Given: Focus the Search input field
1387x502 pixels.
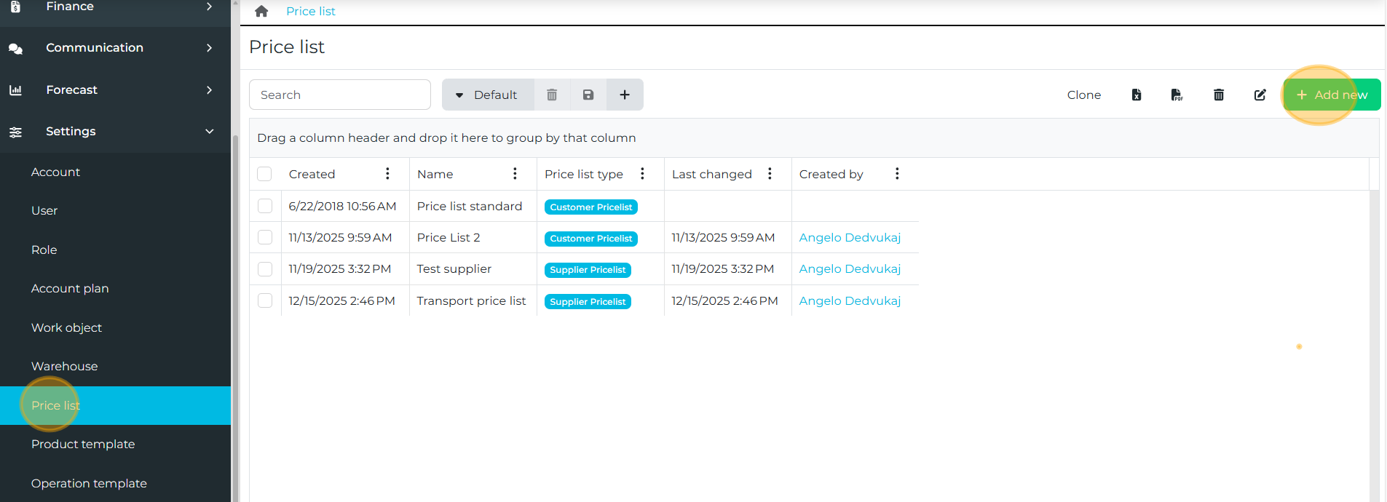Looking at the screenshot, I should point(340,95).
